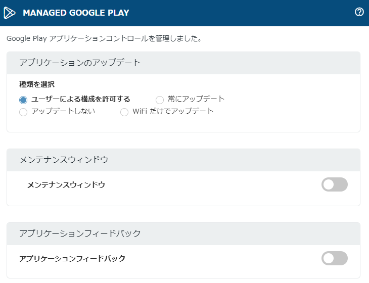This screenshot has width=369, height=283.
Task: Turn on the アプリケーションフィードバック toggle switch
Action: coord(334,259)
